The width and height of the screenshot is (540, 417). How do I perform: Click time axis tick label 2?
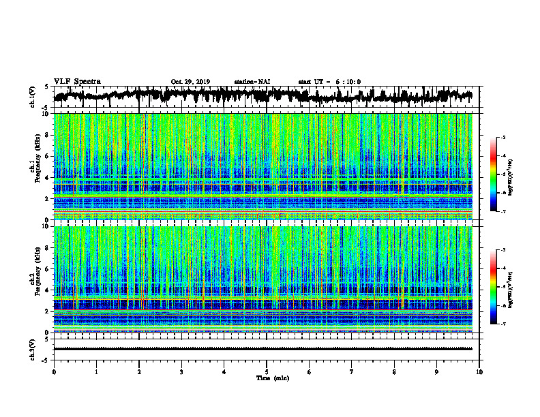[139, 372]
